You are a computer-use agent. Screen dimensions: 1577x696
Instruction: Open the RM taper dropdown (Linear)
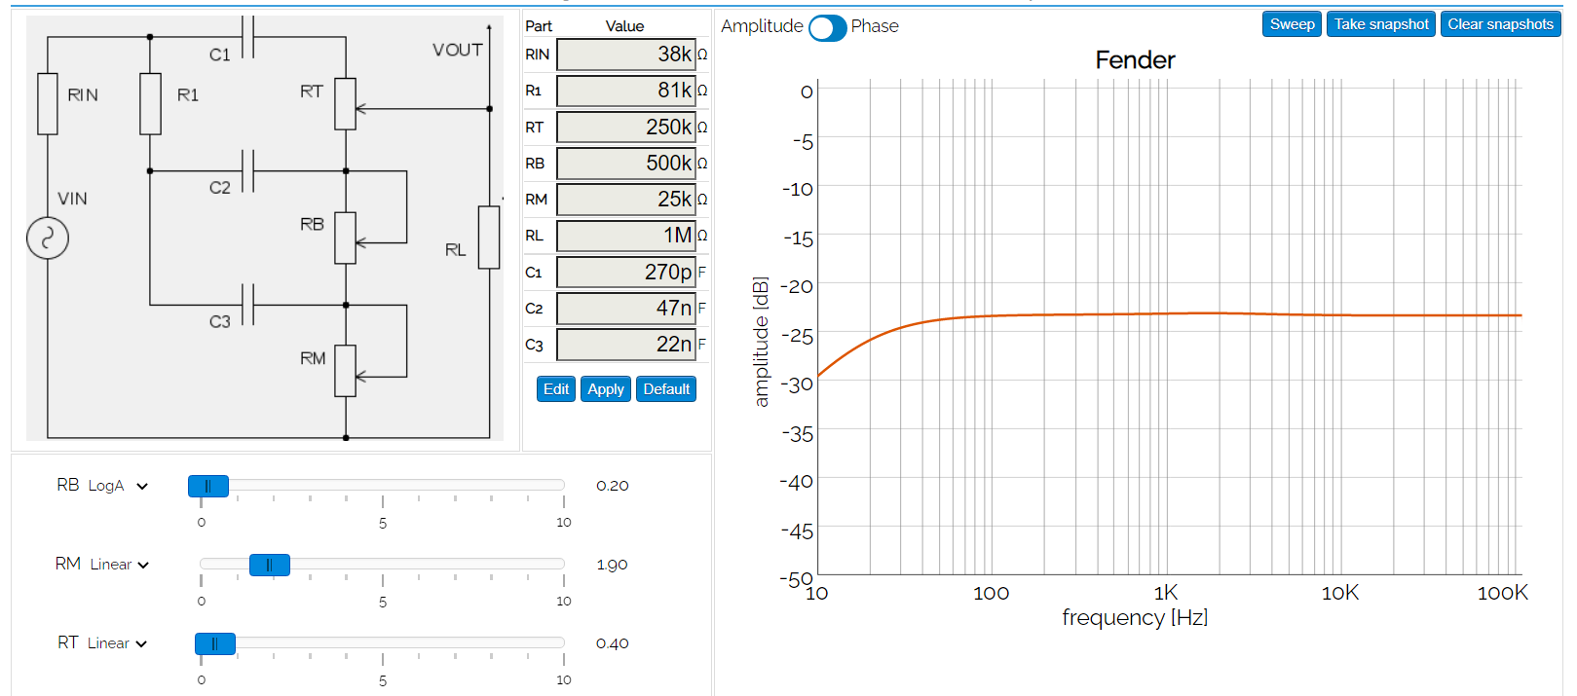point(119,565)
